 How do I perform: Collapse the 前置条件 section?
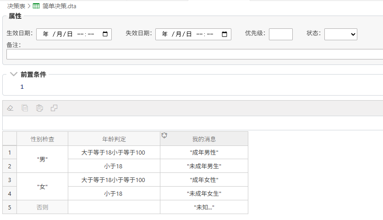13,74
